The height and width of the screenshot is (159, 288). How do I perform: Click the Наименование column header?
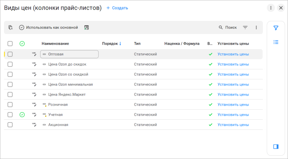[55, 44]
